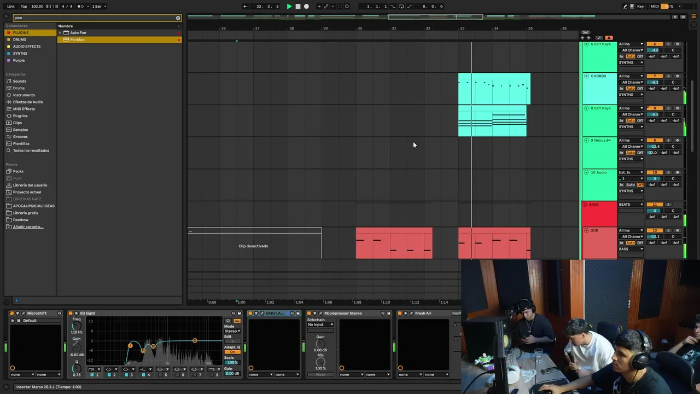Open Sounds category
700x394 pixels.
point(20,81)
